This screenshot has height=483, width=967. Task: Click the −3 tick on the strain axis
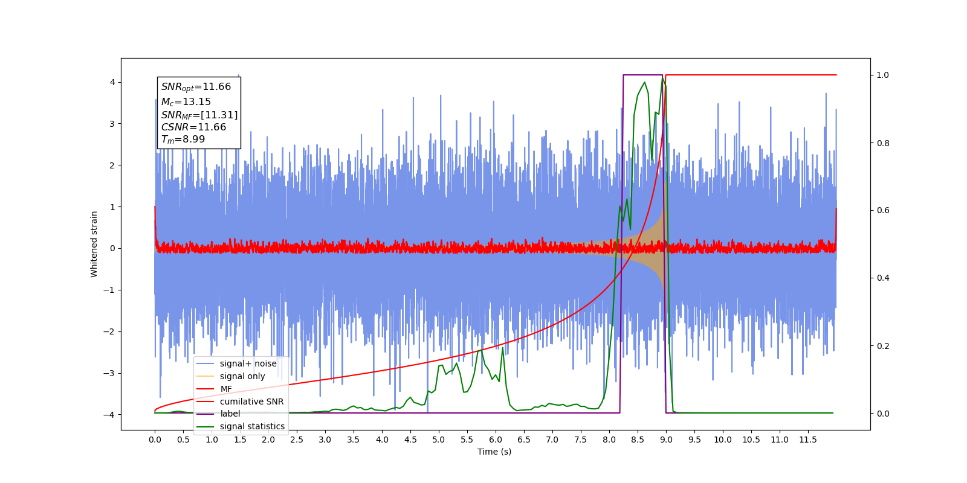coord(108,373)
